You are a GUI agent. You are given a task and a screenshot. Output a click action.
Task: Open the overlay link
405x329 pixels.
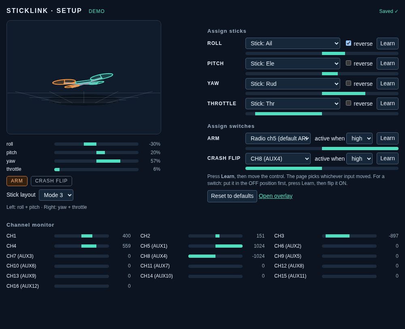275,196
